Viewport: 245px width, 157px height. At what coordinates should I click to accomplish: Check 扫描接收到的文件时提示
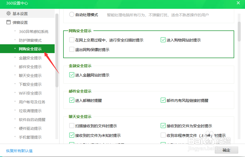pos(72,126)
